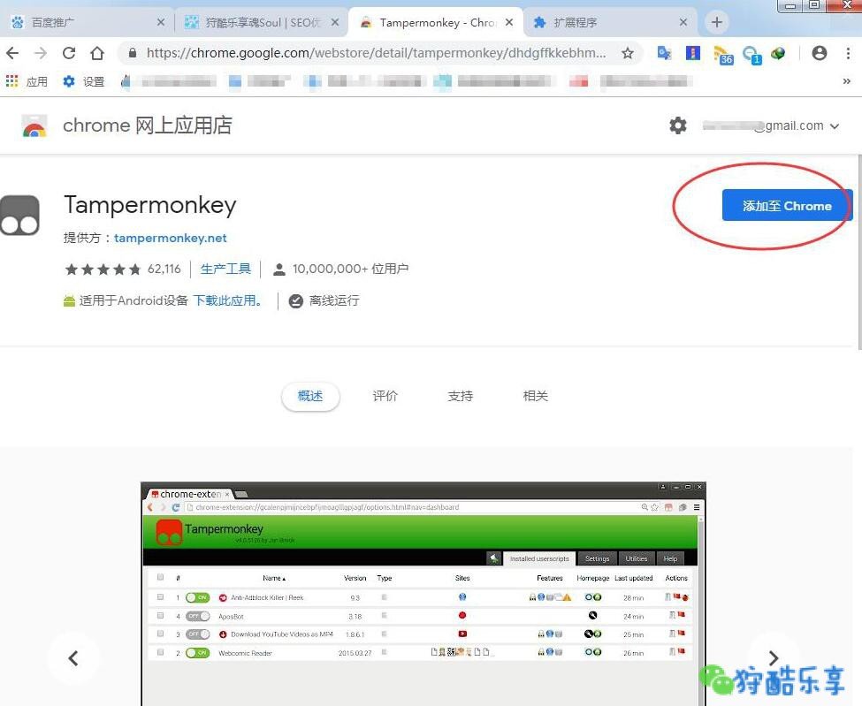Select the 支持 tab
Viewport: 862px width, 706px height.
460,396
